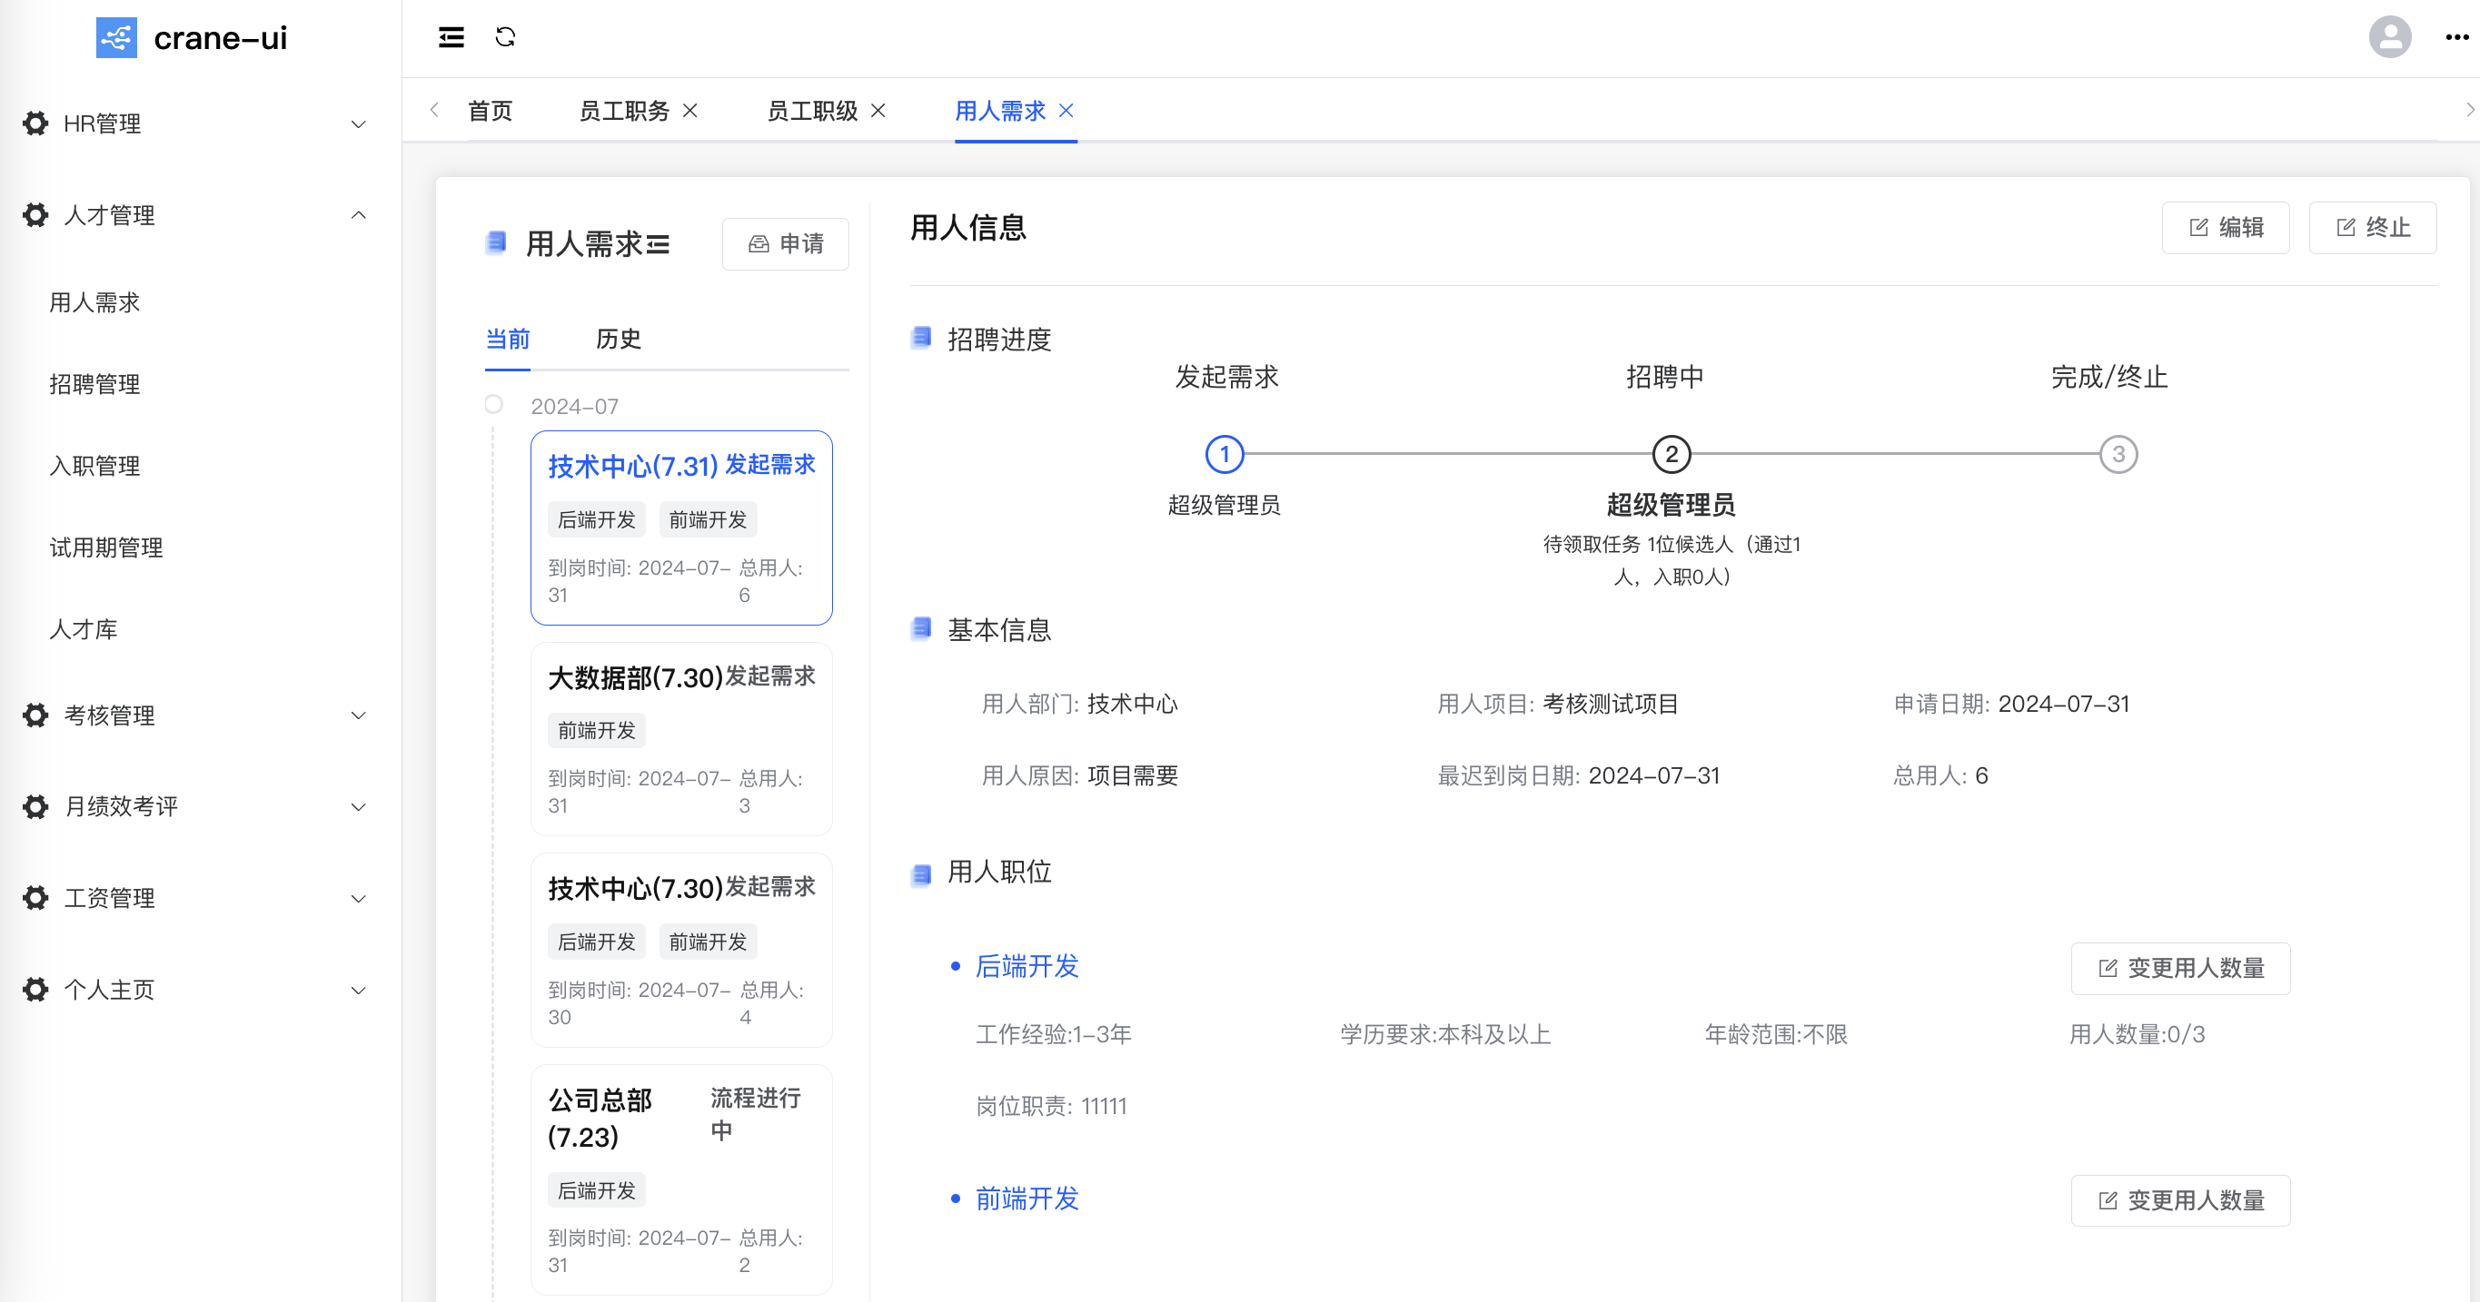Click step 1 circle 发起需求

[x=1225, y=454]
